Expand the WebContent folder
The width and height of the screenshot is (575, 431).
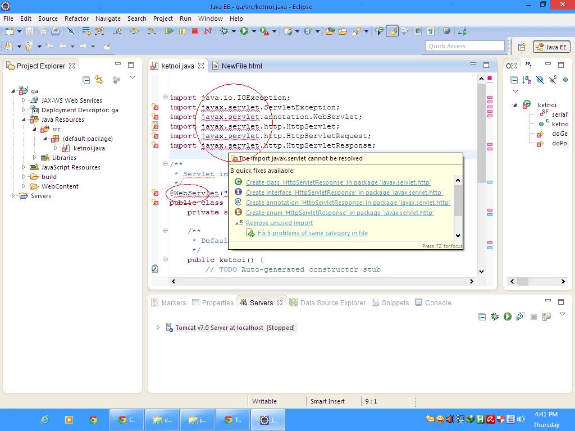pyautogui.click(x=24, y=186)
